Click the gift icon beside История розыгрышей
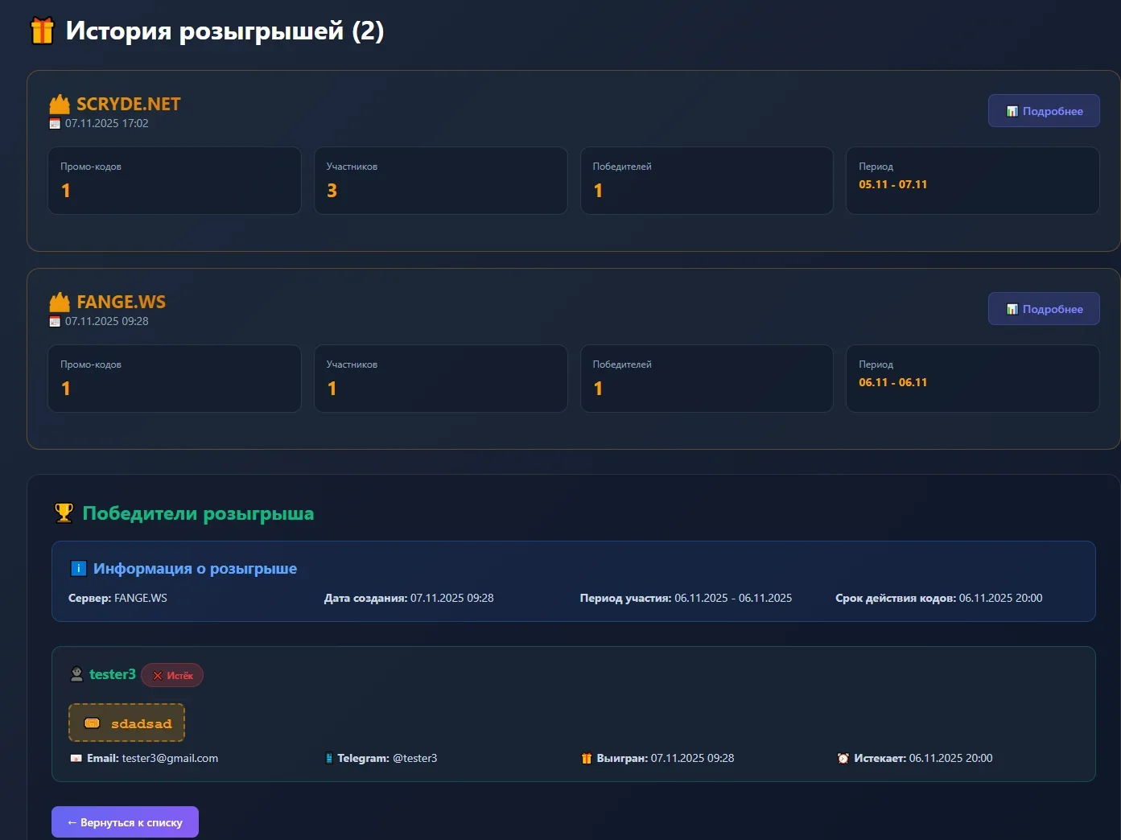This screenshot has width=1121, height=840. click(x=42, y=31)
